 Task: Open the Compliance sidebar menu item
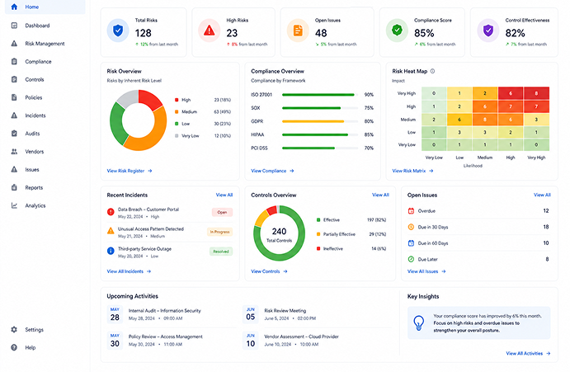[38, 62]
